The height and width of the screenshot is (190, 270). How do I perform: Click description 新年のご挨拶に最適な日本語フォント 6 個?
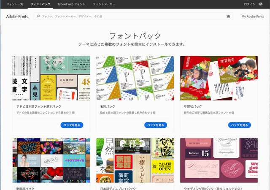(x=209, y=113)
